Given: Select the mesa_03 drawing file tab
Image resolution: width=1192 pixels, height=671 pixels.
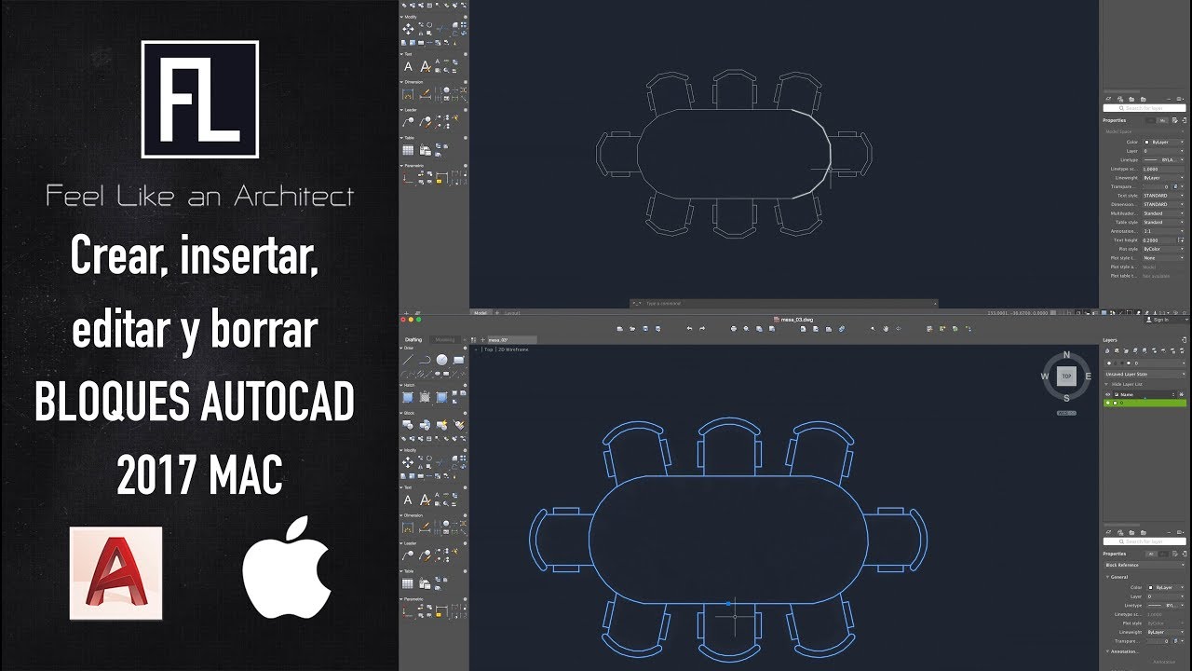Looking at the screenshot, I should click(x=512, y=339).
